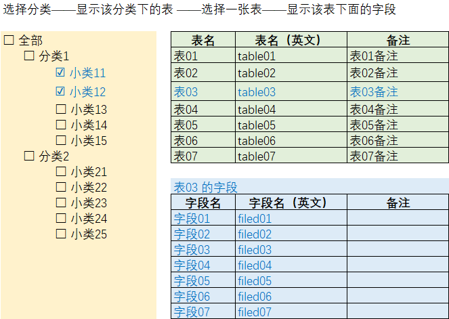Screen dimensions: 449x319
Task: Check the 小类21 checkbox
Action: click(60, 172)
